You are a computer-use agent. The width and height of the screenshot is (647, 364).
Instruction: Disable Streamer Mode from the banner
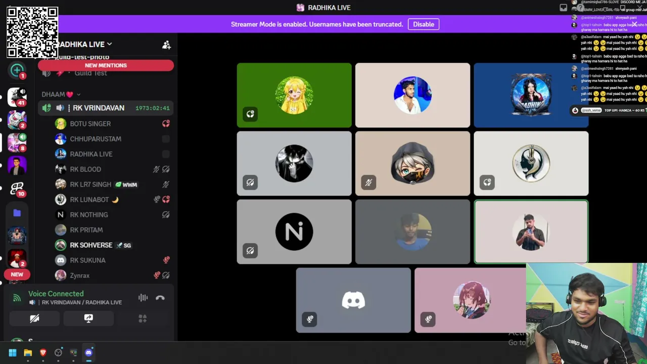(x=424, y=24)
